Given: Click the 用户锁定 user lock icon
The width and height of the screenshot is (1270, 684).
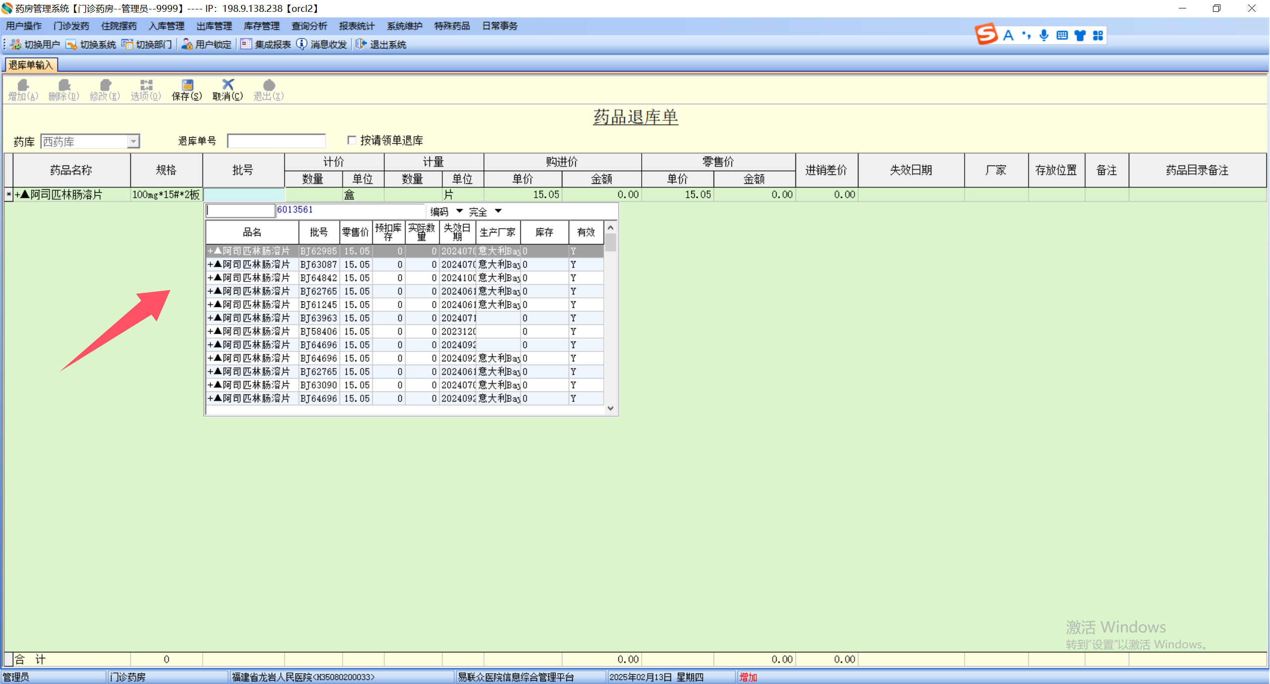Looking at the screenshot, I should (x=187, y=45).
